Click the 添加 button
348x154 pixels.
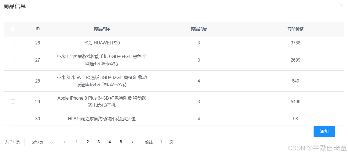(x=324, y=132)
